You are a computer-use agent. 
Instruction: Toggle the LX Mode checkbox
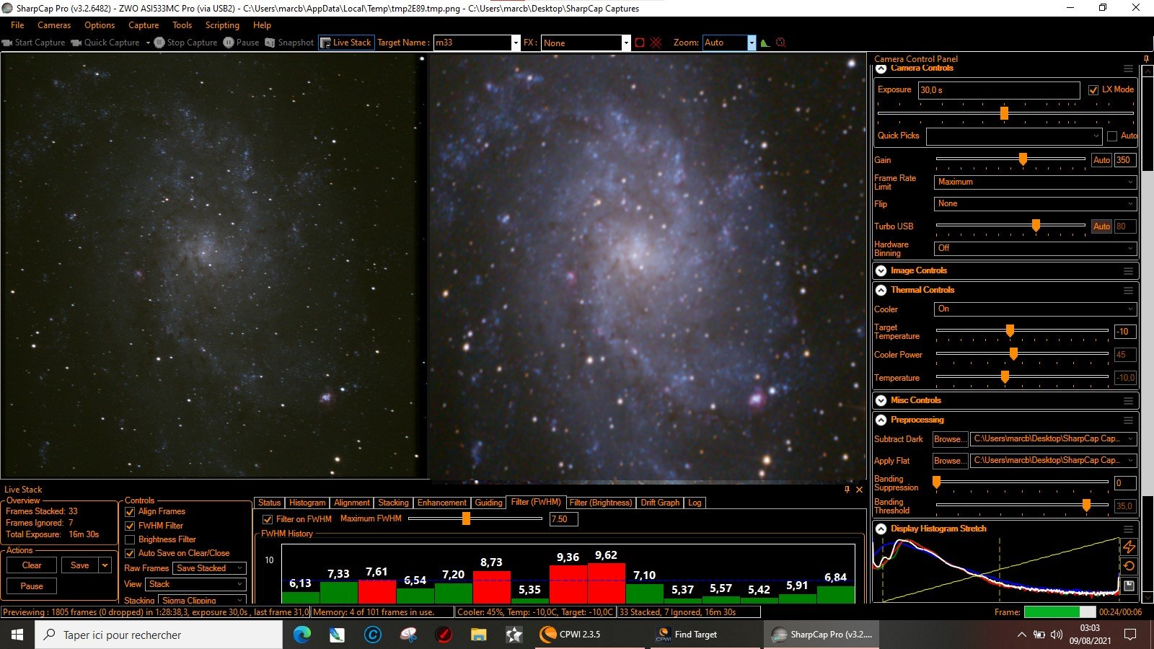(1093, 90)
